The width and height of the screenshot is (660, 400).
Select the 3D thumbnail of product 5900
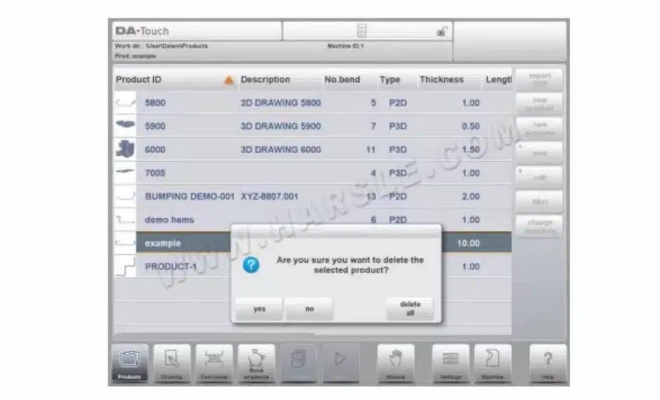pyautogui.click(x=125, y=126)
